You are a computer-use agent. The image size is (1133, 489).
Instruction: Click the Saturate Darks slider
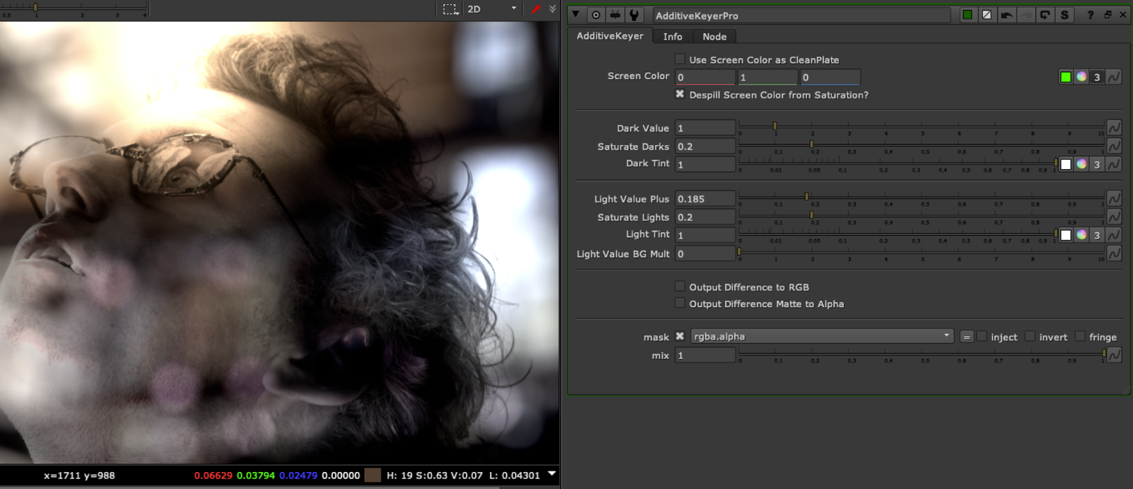[921, 146]
